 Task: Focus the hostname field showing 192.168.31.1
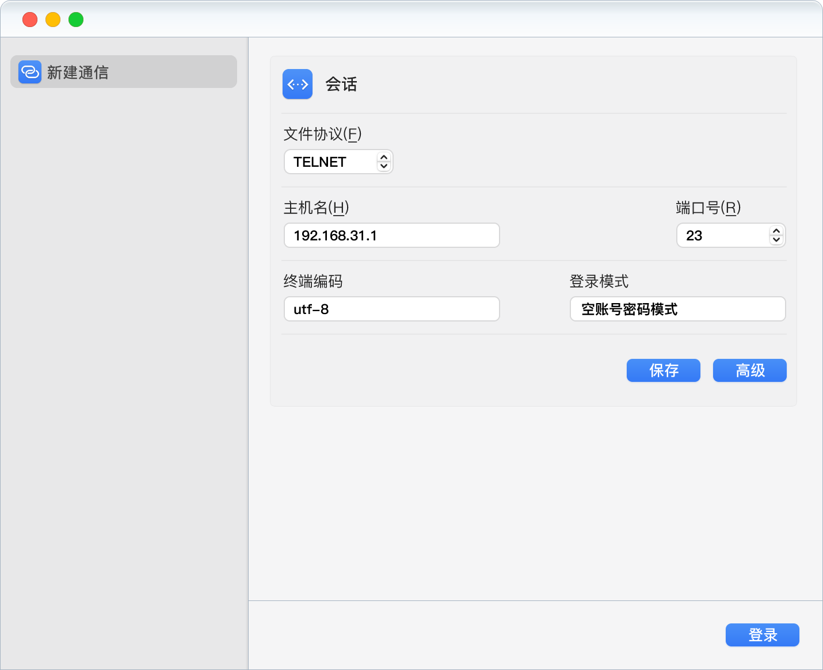391,235
